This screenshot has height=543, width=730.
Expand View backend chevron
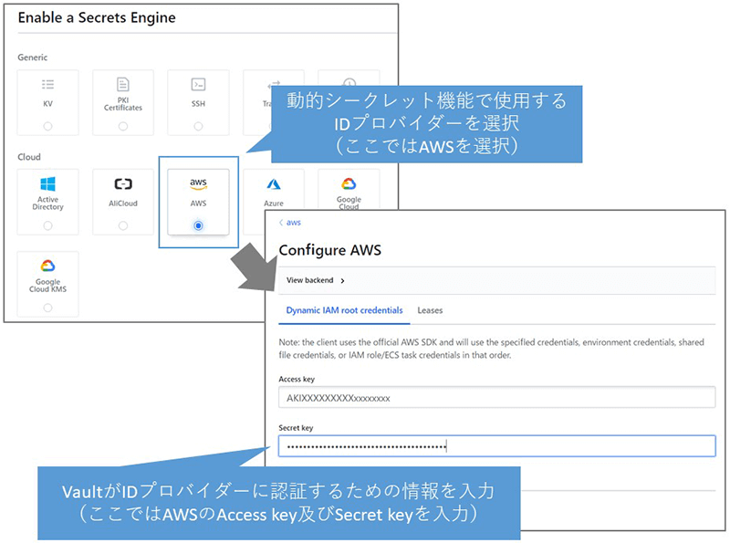(343, 281)
